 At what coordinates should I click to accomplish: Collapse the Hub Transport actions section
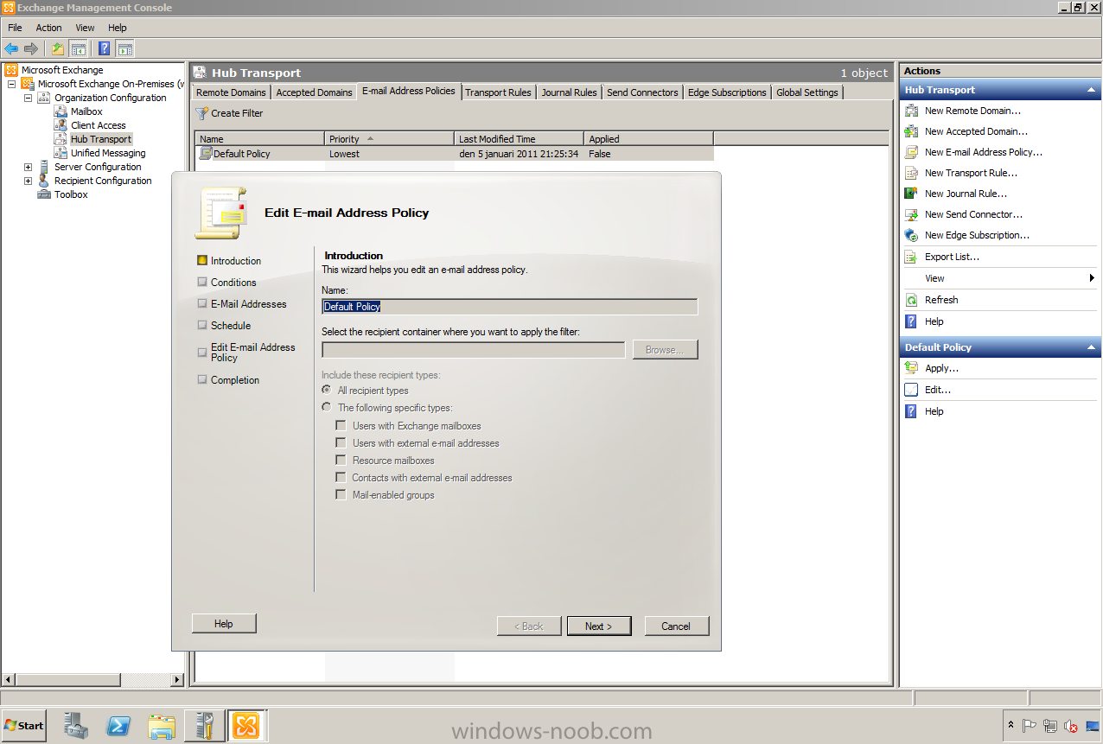[x=1092, y=90]
